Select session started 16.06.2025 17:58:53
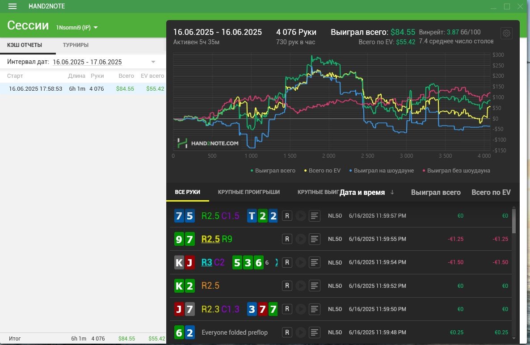This screenshot has width=530, height=345. (x=83, y=88)
